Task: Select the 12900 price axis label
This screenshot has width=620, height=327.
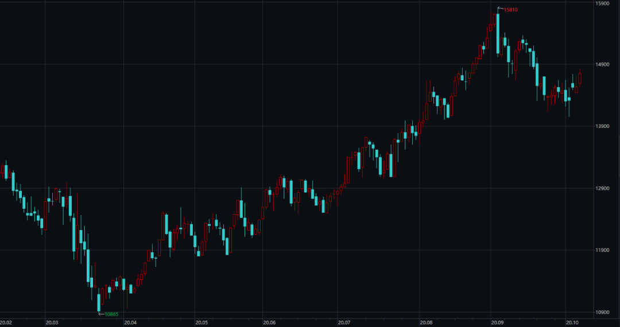Action: pyautogui.click(x=602, y=188)
